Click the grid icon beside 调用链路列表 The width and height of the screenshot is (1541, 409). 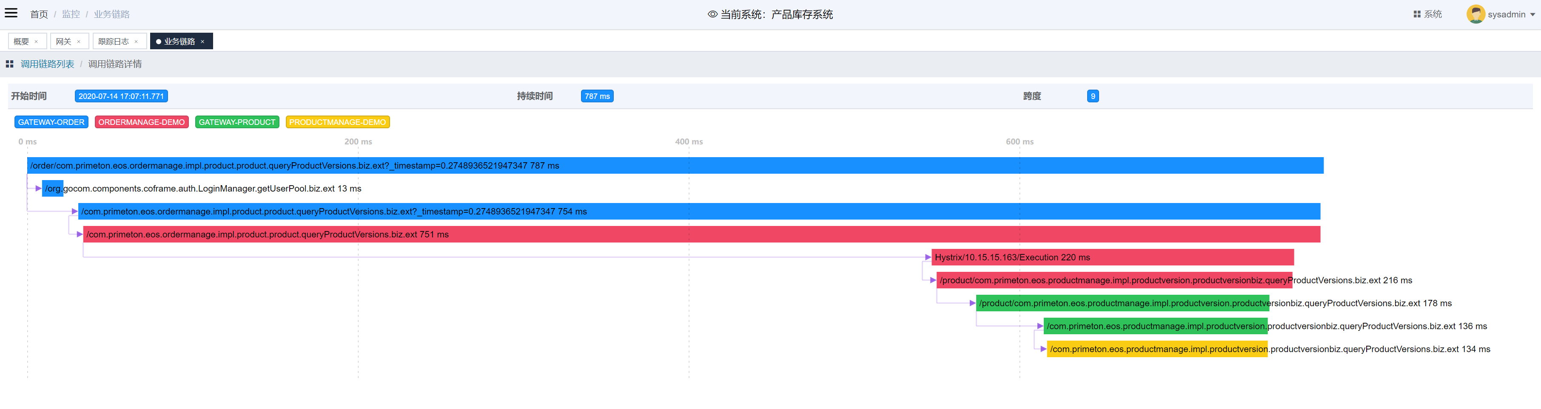click(10, 64)
